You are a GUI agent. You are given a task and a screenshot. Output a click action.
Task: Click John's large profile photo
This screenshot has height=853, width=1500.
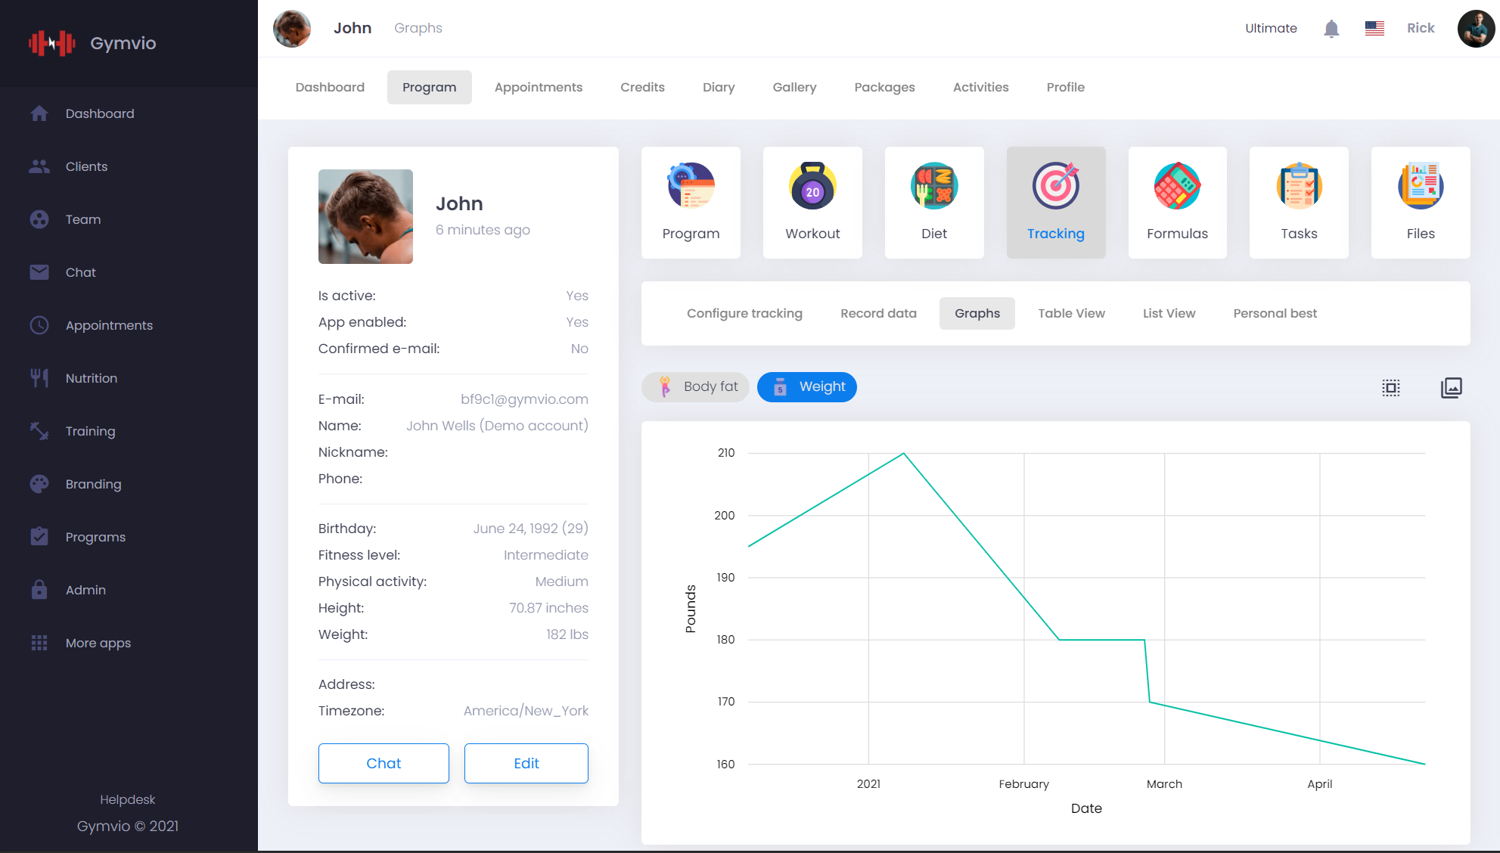pyautogui.click(x=365, y=216)
